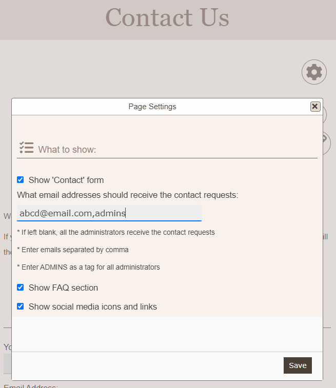The image size is (336, 388).
Task: Focus the contact request email addresses field
Action: [x=109, y=213]
